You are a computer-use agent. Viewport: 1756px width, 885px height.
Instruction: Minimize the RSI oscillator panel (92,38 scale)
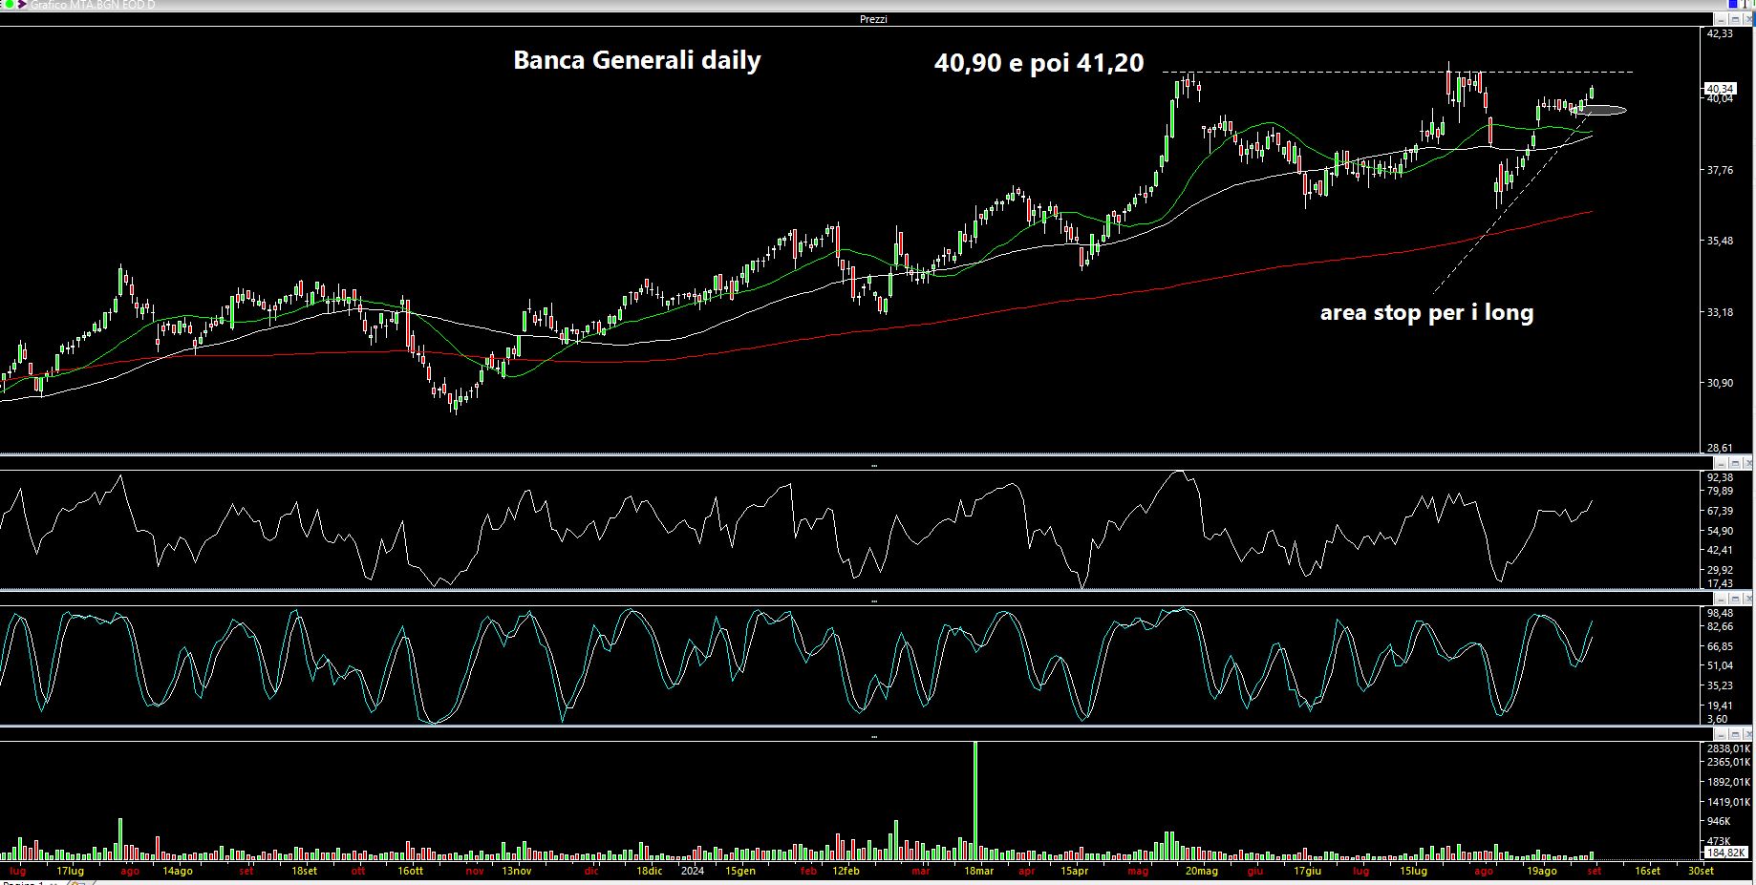1721,464
